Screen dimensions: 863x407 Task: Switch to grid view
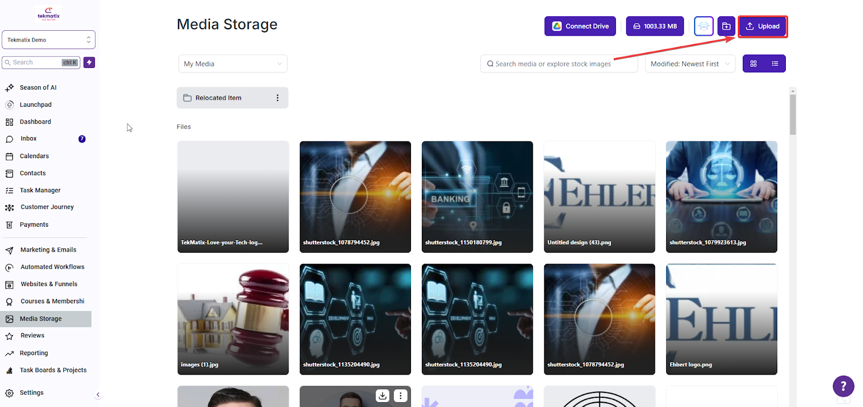[754, 64]
